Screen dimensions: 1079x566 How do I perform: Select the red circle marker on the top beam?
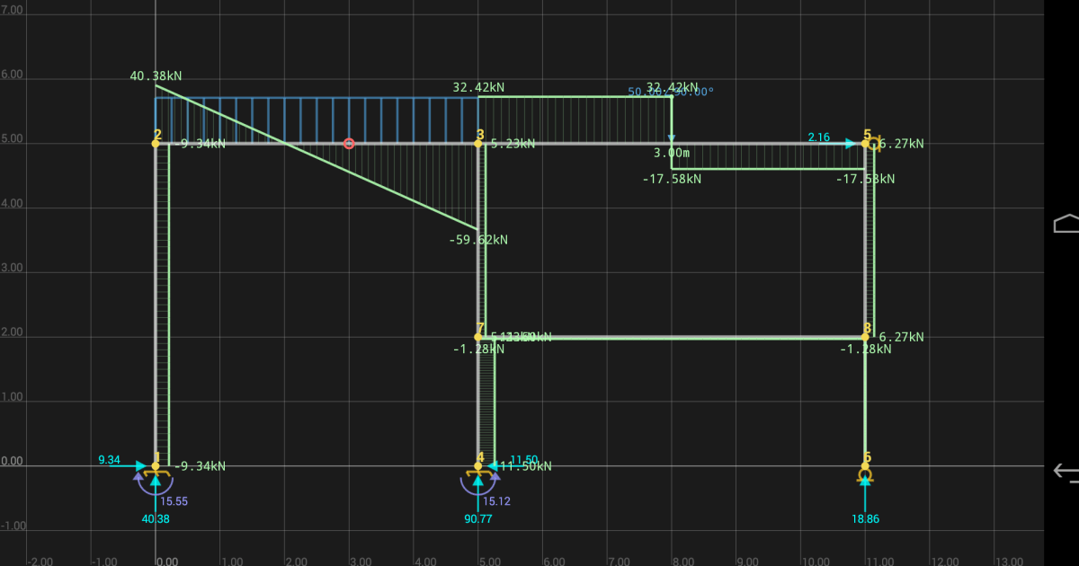[x=349, y=143]
